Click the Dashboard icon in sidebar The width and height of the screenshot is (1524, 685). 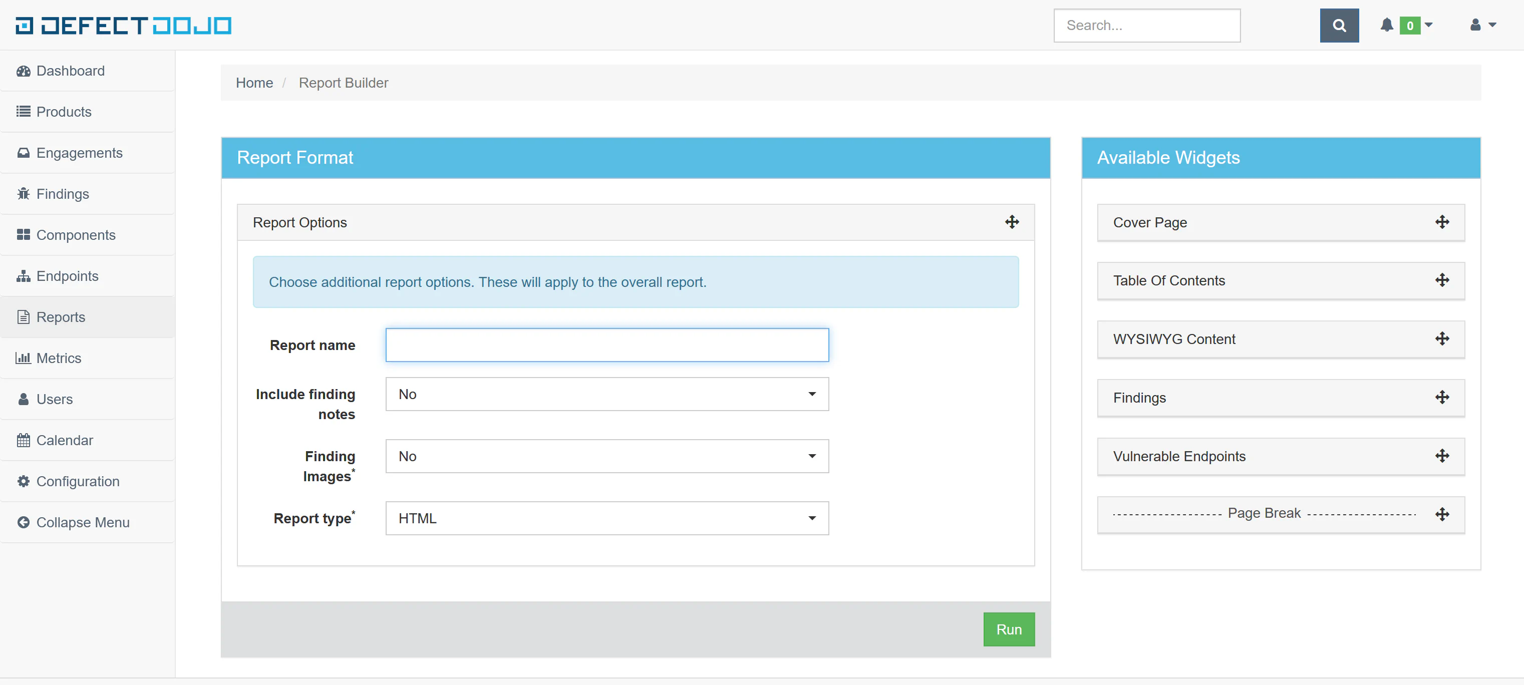24,70
